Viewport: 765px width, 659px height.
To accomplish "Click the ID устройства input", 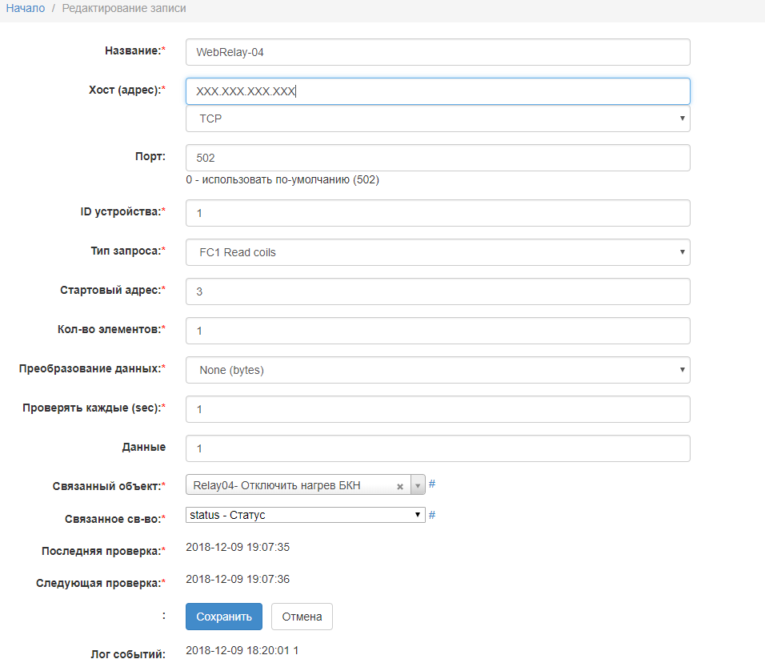I will pyautogui.click(x=437, y=213).
